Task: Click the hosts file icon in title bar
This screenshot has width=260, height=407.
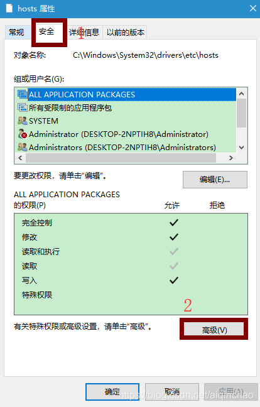Action: click(9, 8)
